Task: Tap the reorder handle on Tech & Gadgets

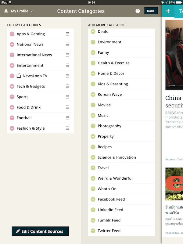Action: (x=67, y=86)
